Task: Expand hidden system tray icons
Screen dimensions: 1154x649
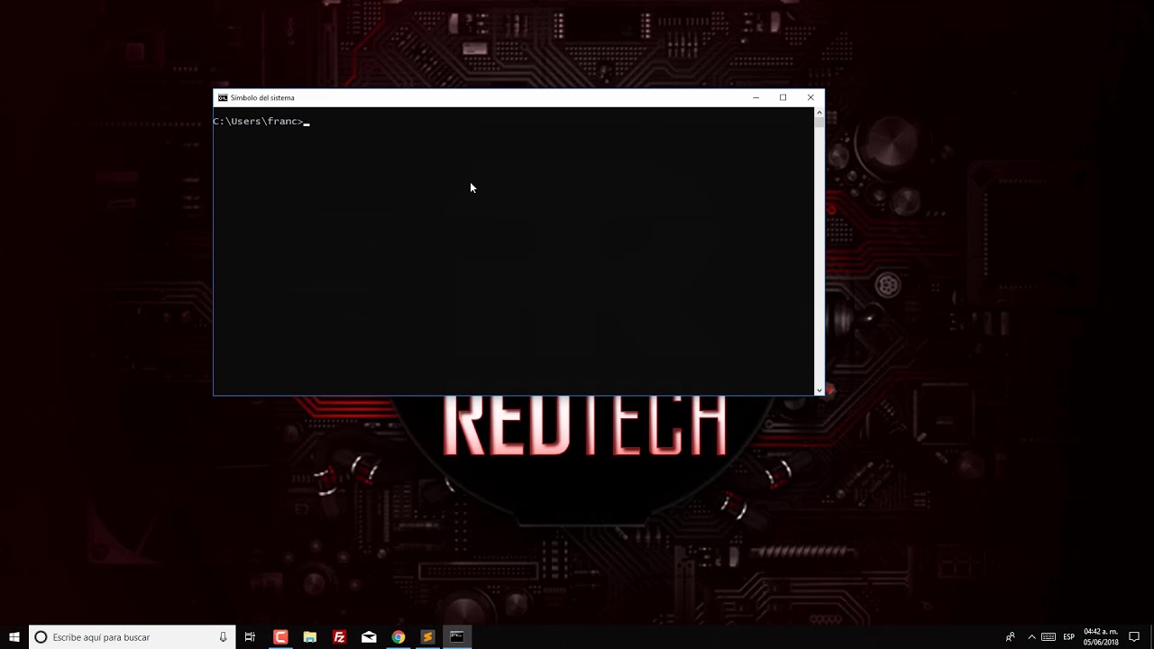Action: 1031,637
